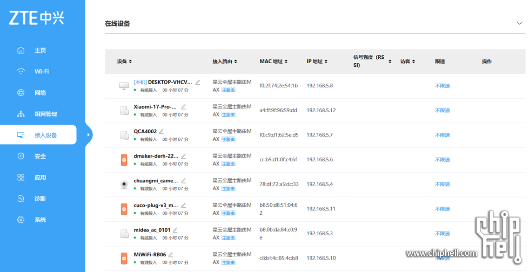Go to 组网管理 page
This screenshot has width=529, height=272.
point(45,114)
